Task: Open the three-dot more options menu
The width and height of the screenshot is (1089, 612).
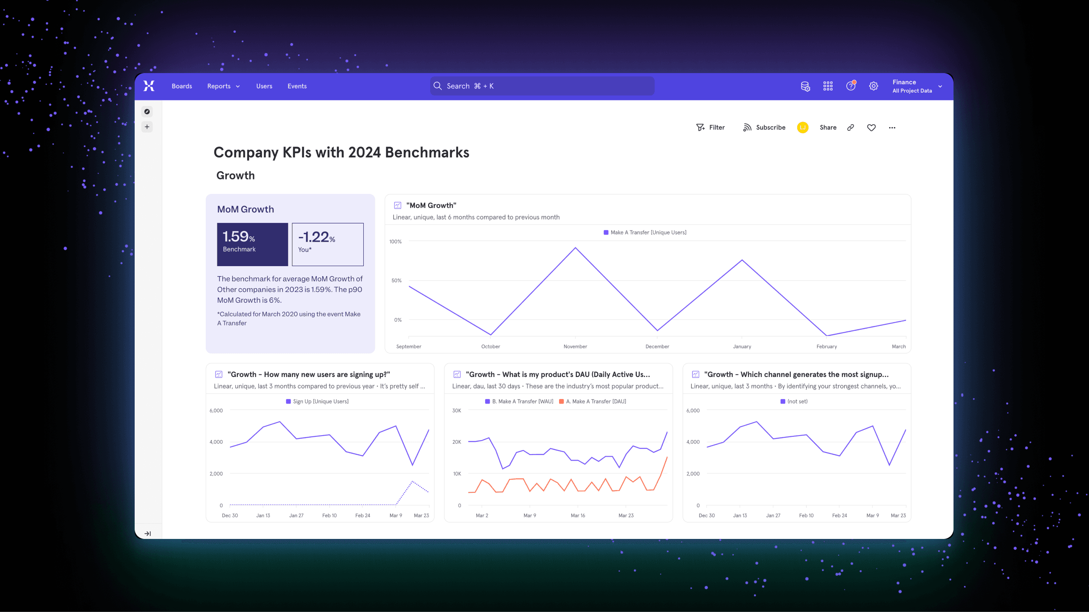Action: pyautogui.click(x=892, y=127)
